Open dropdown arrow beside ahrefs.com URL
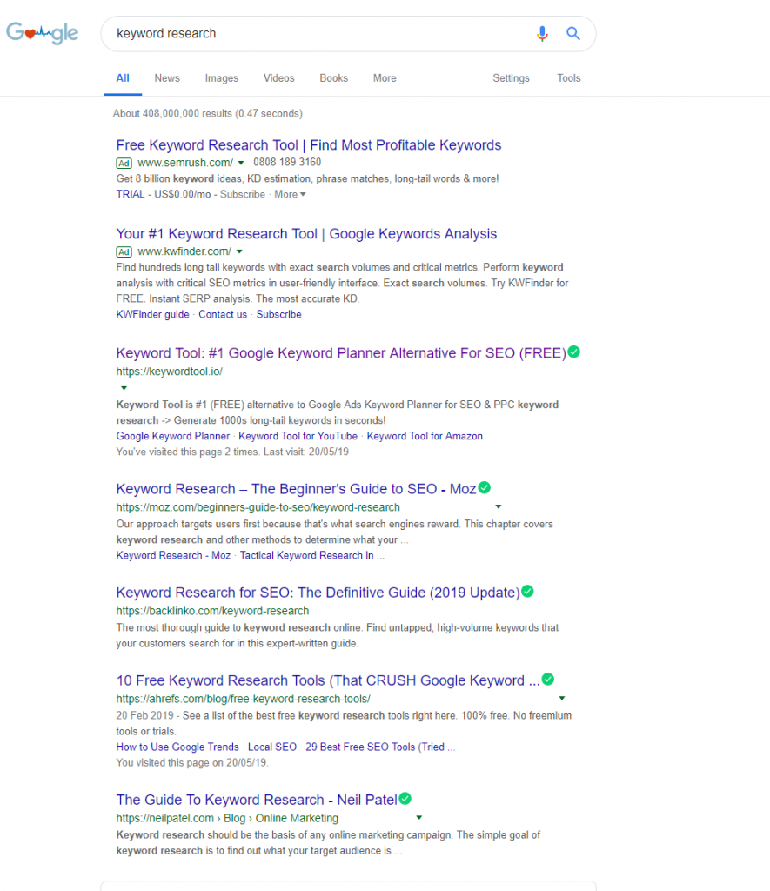770x891 pixels. (562, 699)
